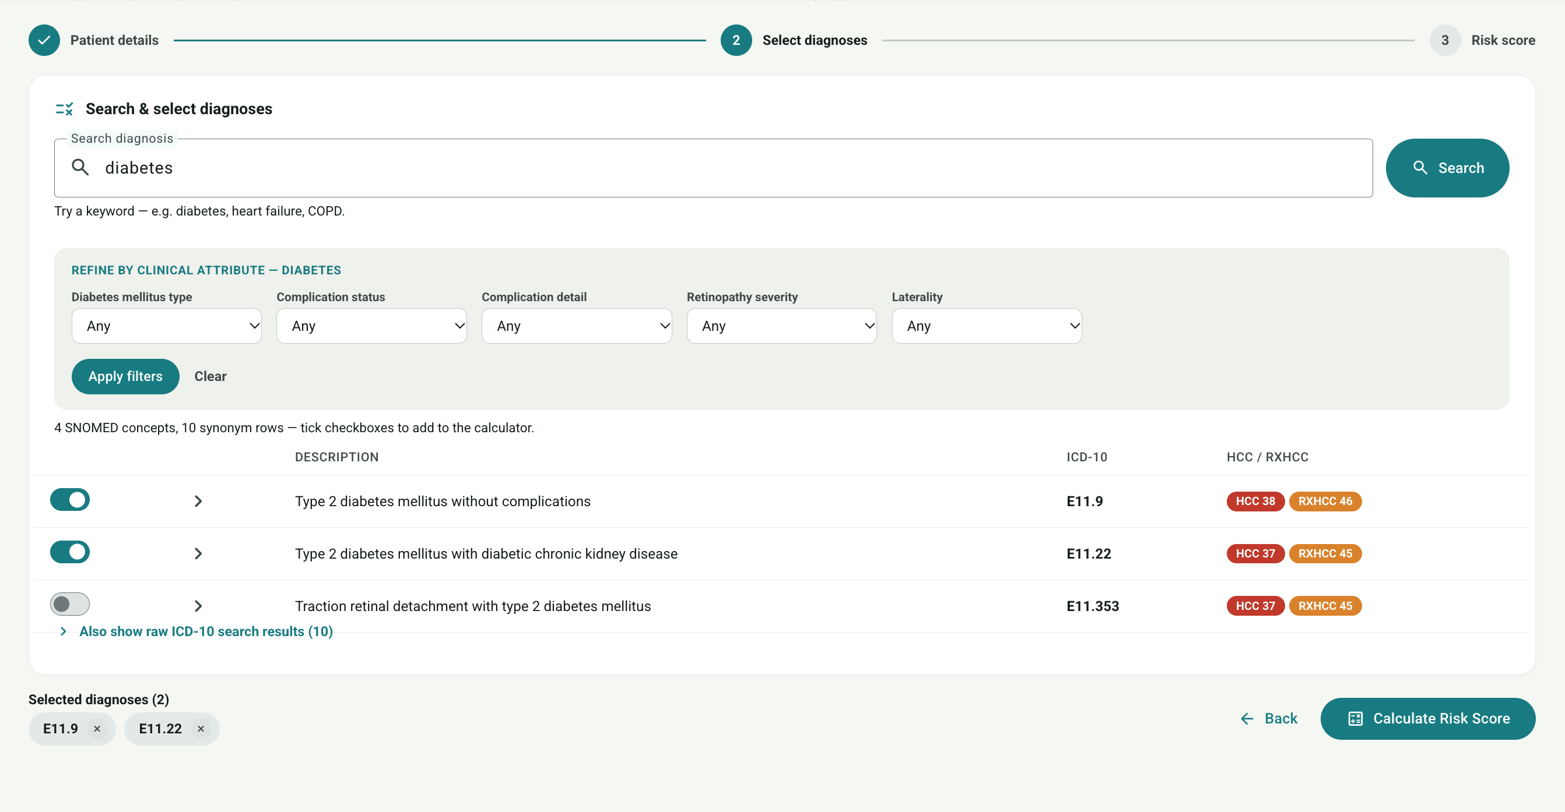Open the Complication detail dropdown

coord(577,326)
